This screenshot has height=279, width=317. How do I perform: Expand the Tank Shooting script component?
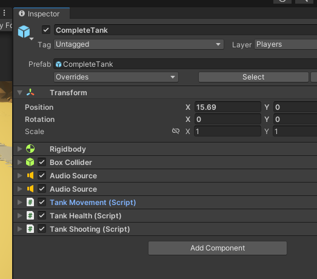coord(19,229)
